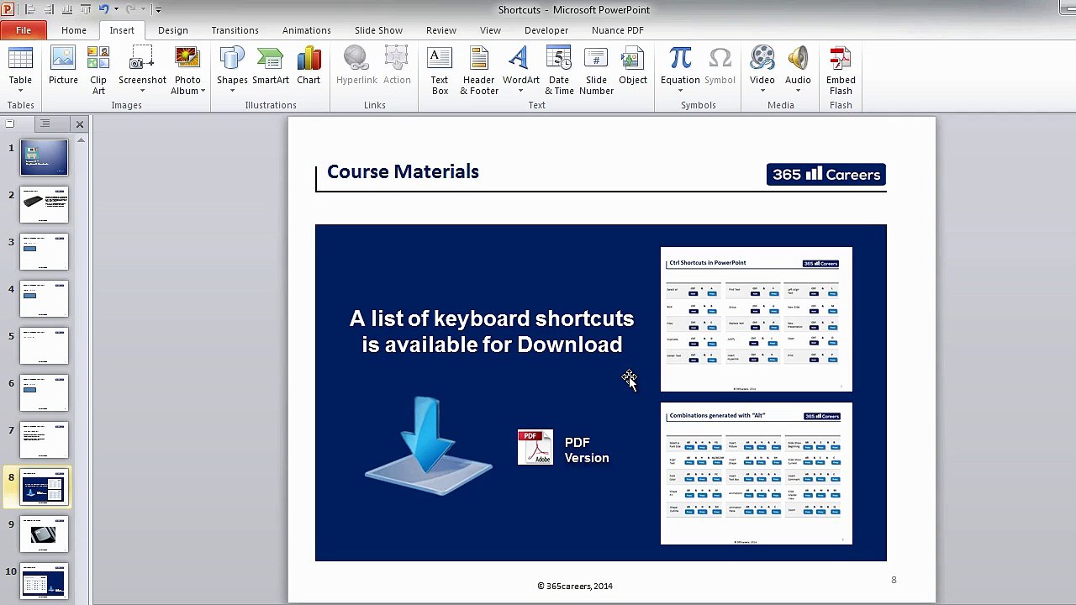The height and width of the screenshot is (605, 1076).
Task: Switch to the Review tab
Action: click(441, 30)
